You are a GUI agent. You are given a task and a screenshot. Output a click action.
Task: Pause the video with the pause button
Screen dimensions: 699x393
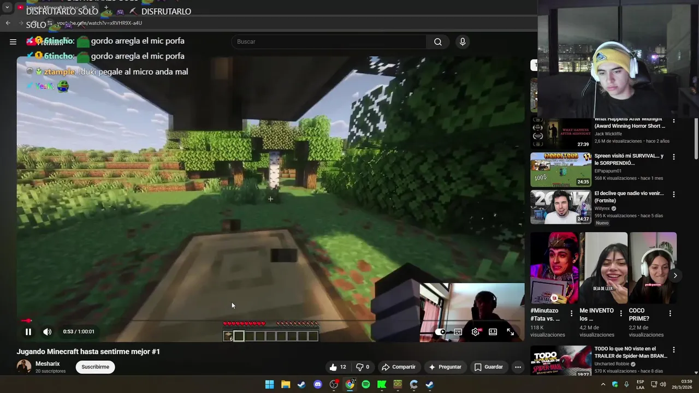28,331
